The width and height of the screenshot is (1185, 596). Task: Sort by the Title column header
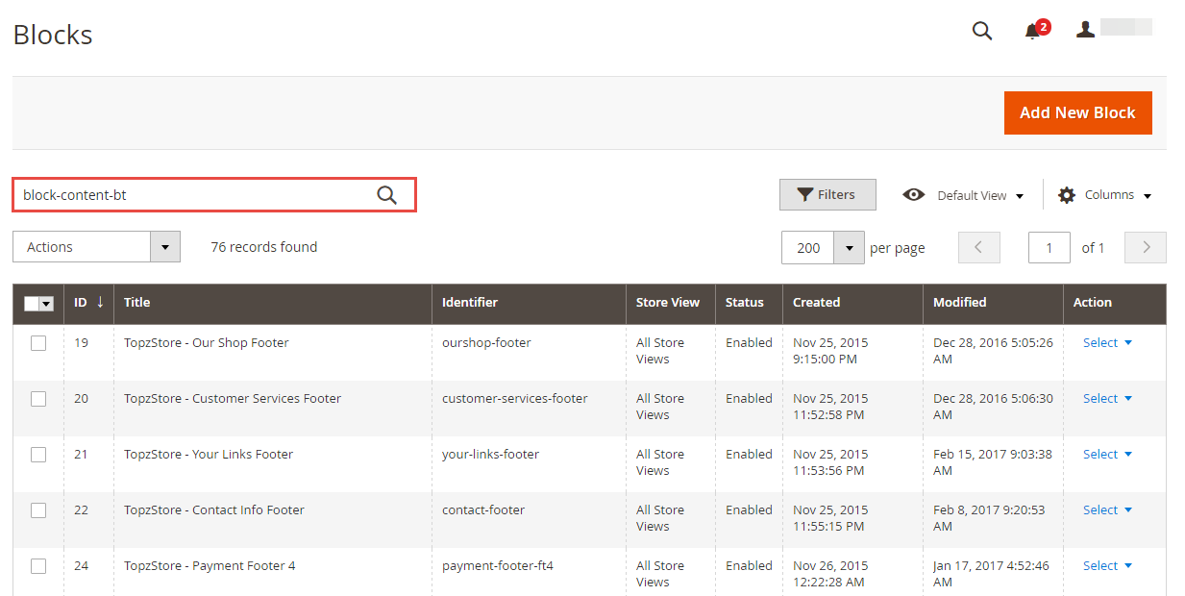[x=137, y=303]
